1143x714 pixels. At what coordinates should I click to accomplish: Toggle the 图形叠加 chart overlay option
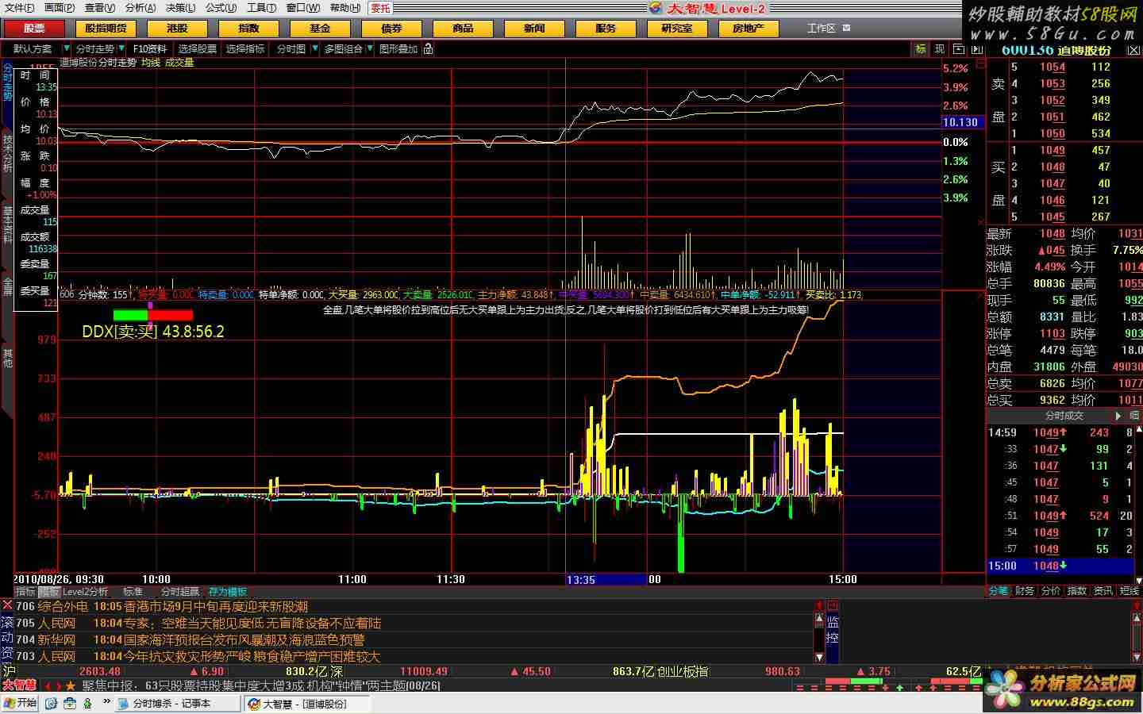[x=398, y=49]
